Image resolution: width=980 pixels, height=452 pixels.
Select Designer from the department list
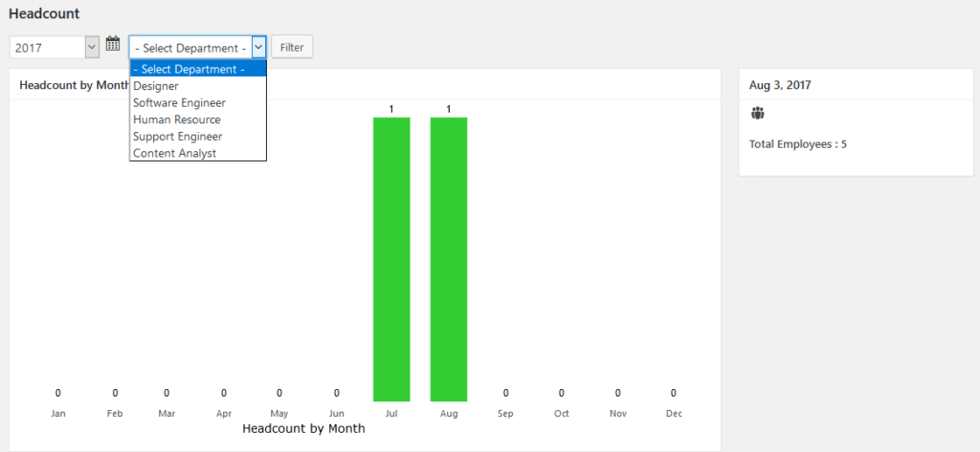point(156,86)
